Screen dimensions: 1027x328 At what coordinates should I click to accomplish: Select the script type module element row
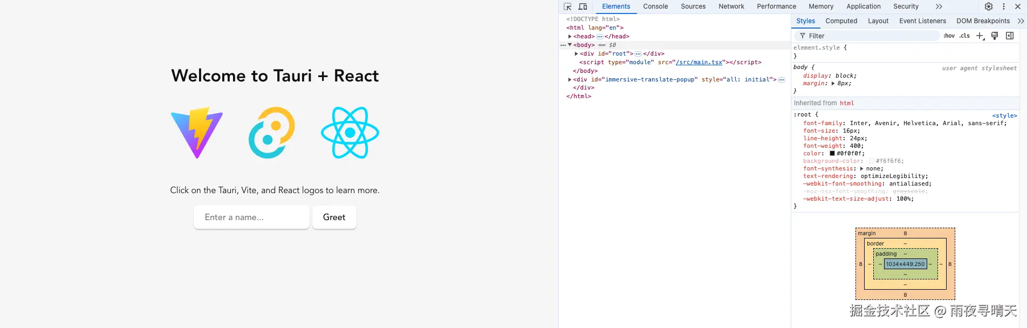pos(670,62)
